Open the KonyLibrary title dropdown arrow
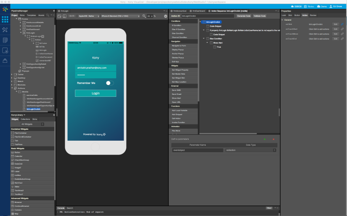 click(24, 115)
